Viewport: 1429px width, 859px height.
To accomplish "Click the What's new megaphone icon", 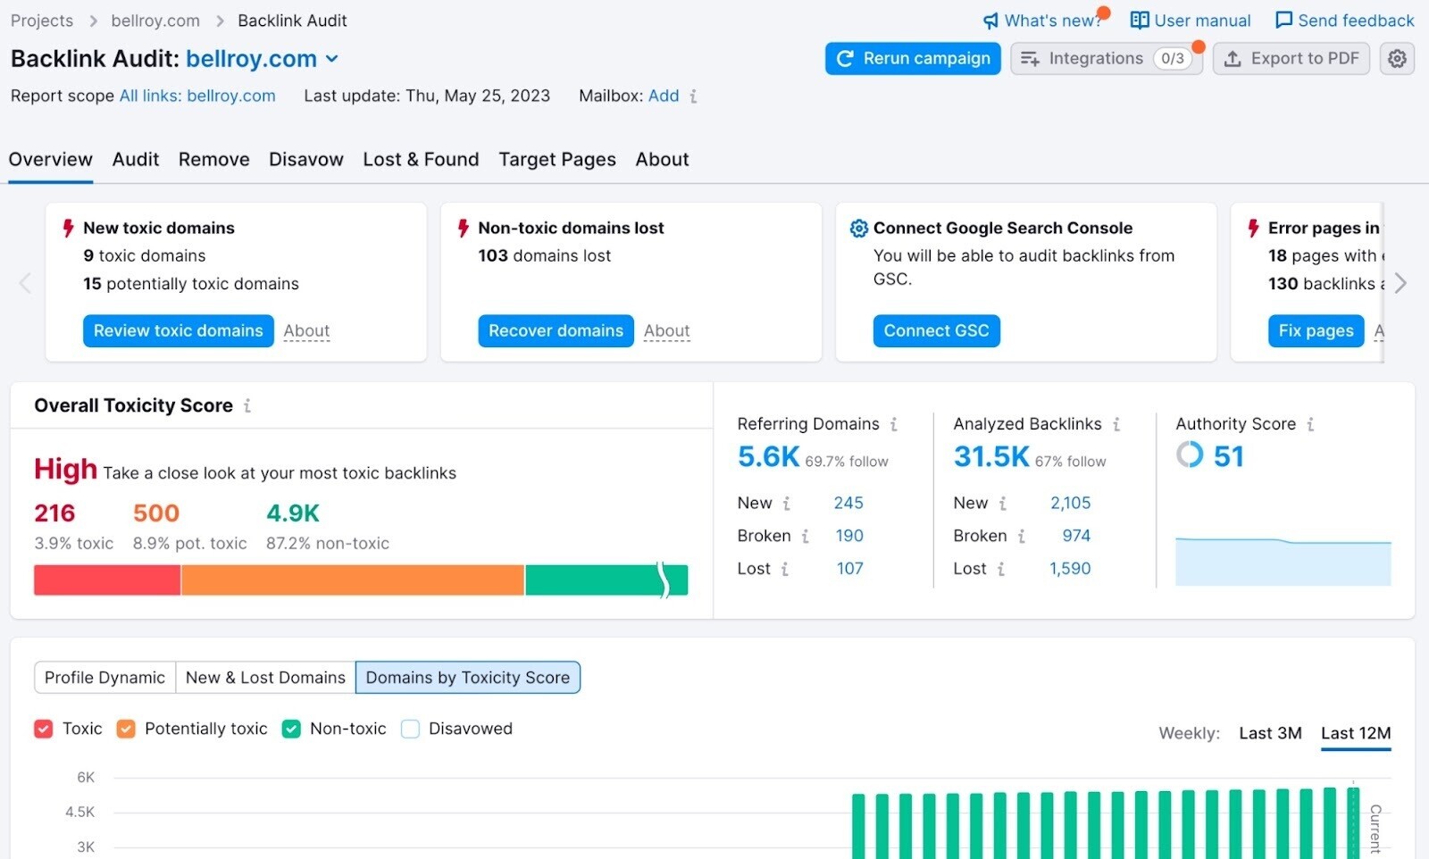I will tap(990, 21).
